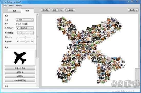
Task: Click the settings panel scroll-up arrow
Action: tap(37, 14)
